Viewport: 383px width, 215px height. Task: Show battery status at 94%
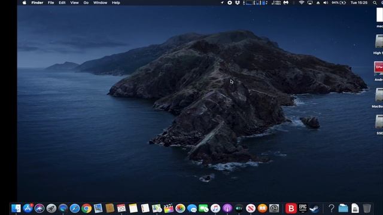tap(339, 2)
